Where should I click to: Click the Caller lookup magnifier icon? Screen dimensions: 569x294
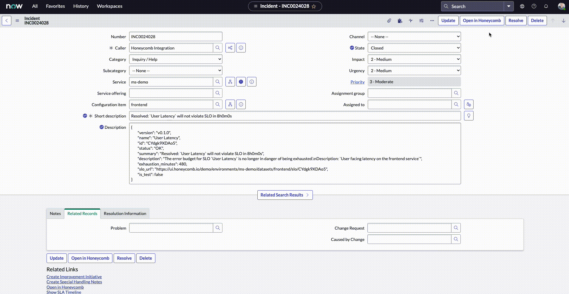pyautogui.click(x=218, y=48)
